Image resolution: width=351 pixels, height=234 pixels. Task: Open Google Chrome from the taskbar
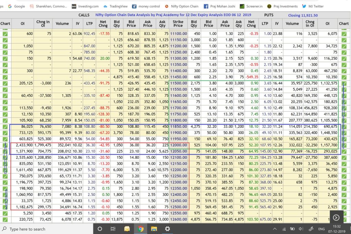[x=141, y=229]
